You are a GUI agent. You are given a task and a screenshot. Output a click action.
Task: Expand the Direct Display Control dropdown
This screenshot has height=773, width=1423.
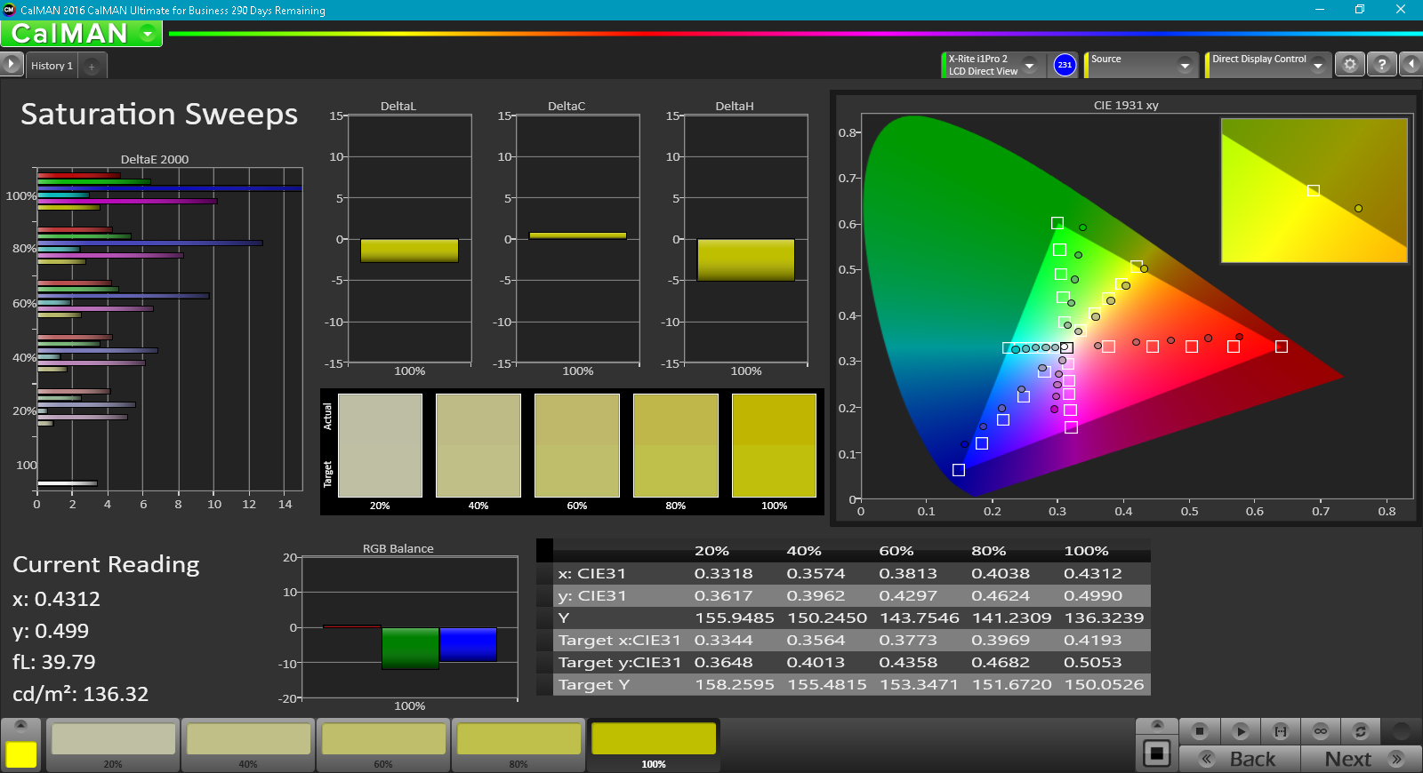(x=1318, y=65)
